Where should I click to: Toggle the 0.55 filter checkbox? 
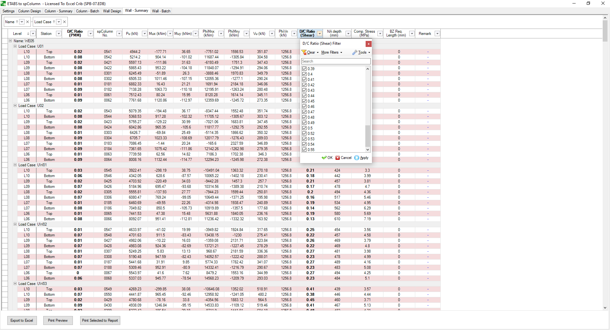click(x=304, y=150)
